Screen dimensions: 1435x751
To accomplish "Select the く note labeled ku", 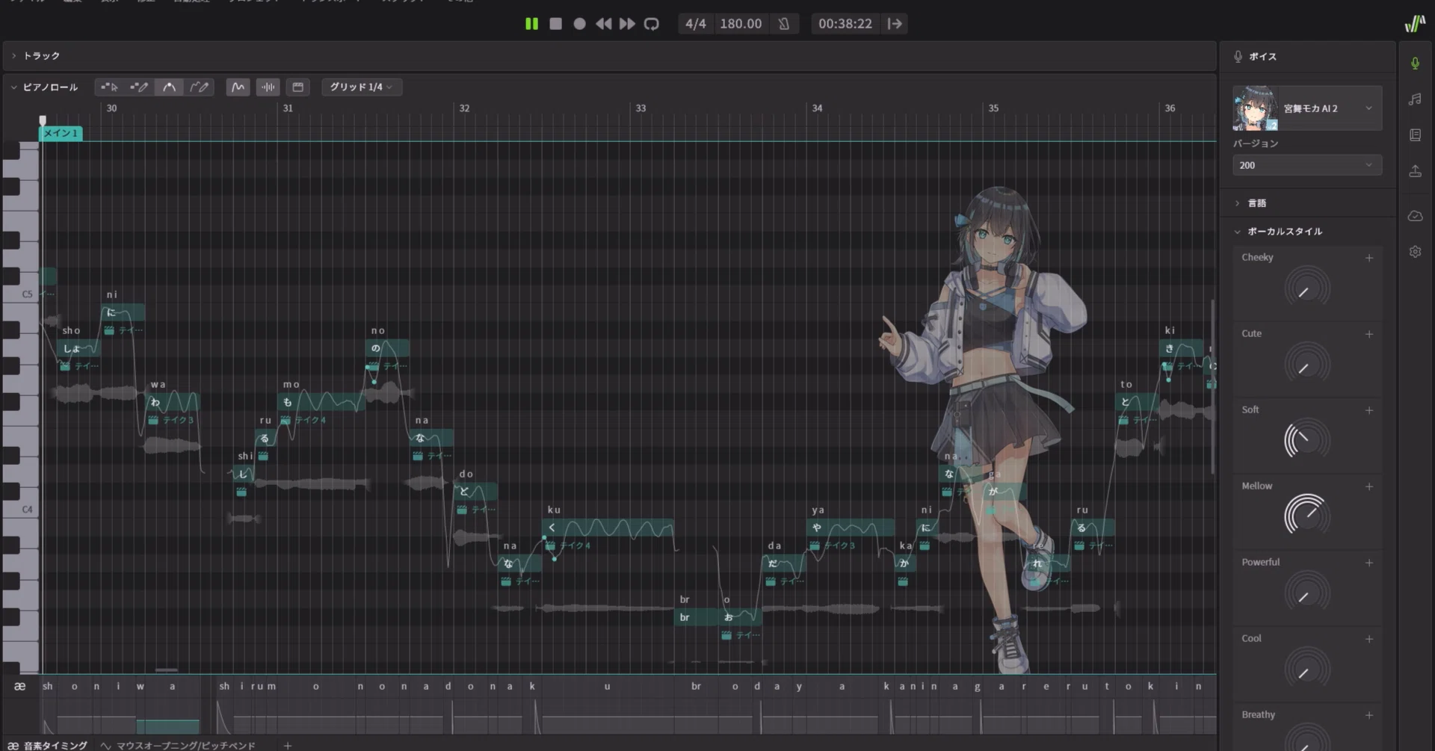I will (608, 528).
